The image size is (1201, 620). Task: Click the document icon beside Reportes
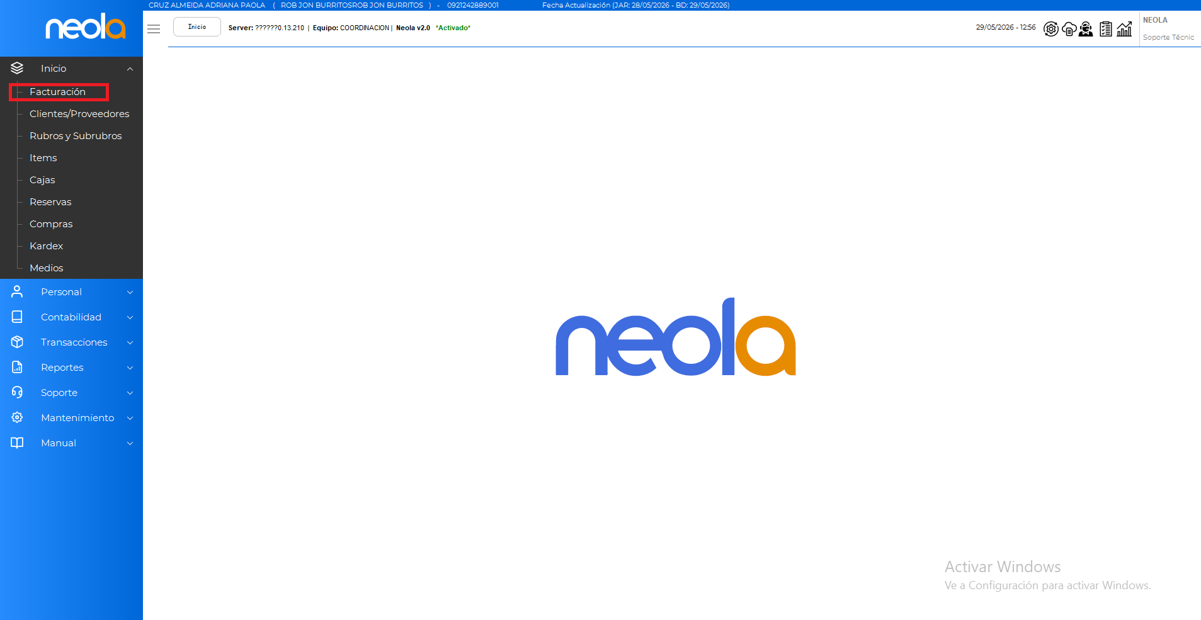(17, 367)
